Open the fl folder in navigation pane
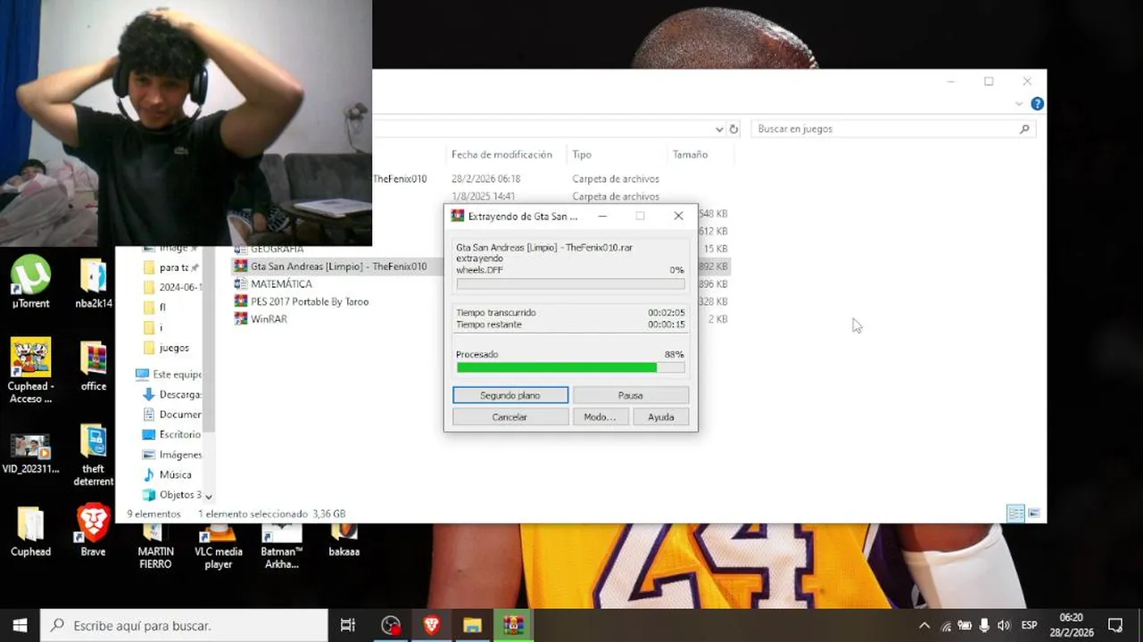The image size is (1143, 642). (x=155, y=307)
